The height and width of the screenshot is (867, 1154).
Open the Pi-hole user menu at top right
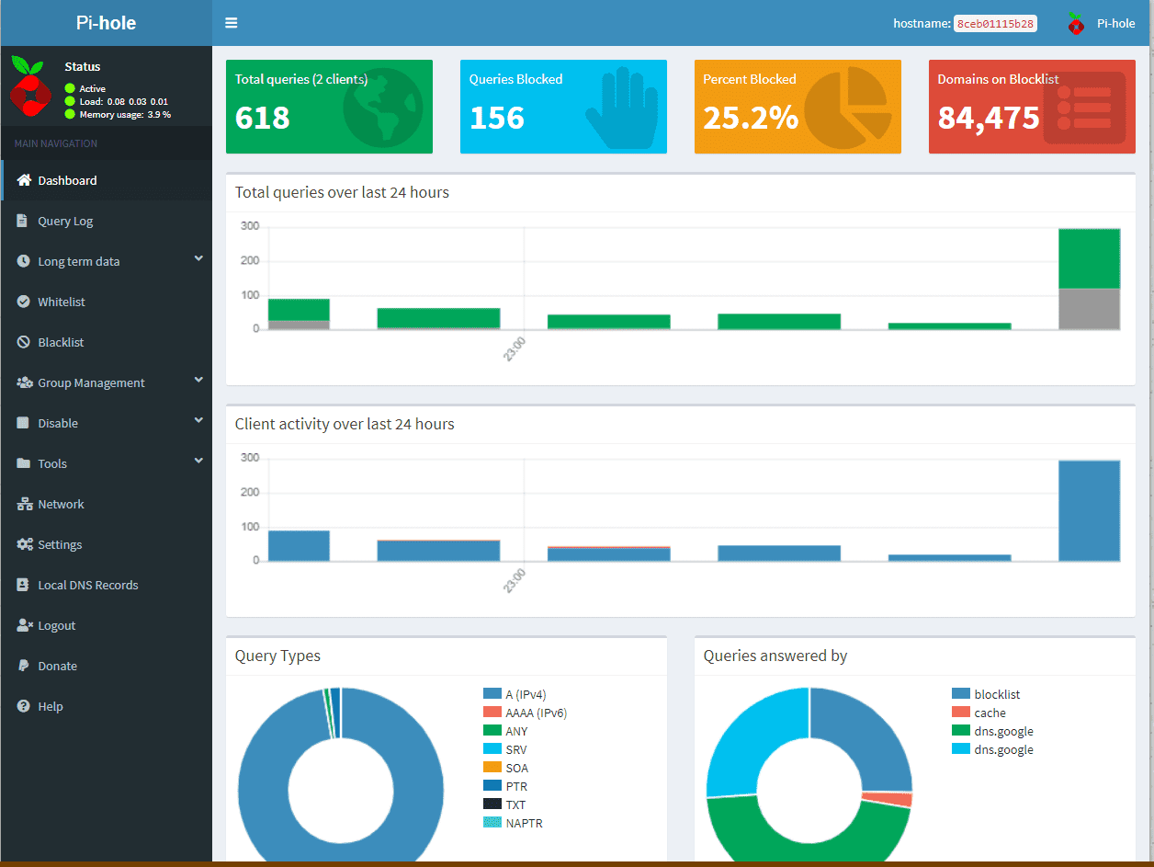tap(1101, 23)
